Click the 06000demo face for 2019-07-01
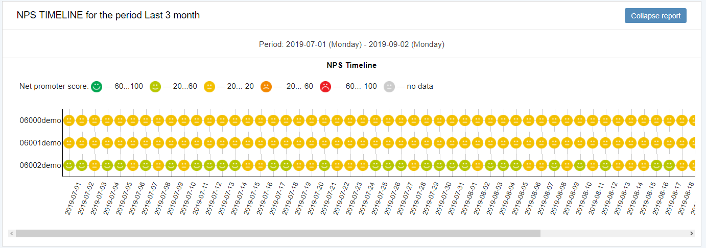The width and height of the screenshot is (706, 248). [69, 121]
